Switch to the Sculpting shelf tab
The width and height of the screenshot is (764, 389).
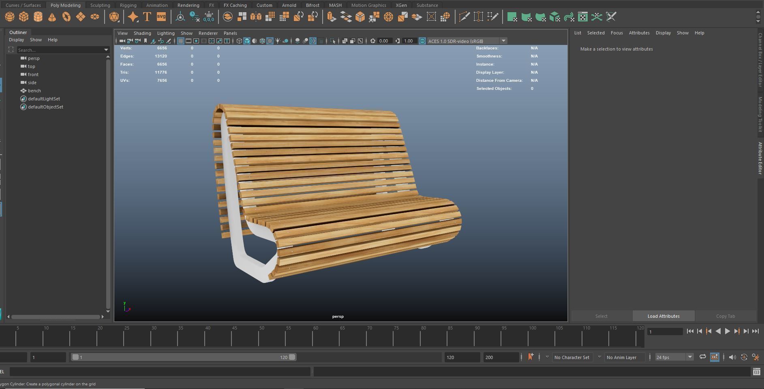[x=100, y=5]
